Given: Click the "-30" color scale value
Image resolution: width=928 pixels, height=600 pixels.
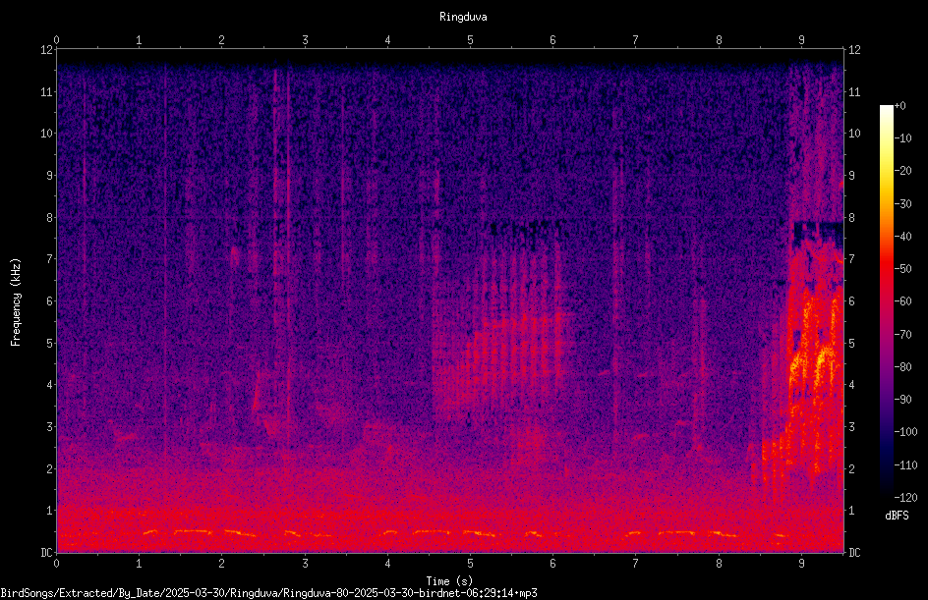Looking at the screenshot, I should click(903, 204).
